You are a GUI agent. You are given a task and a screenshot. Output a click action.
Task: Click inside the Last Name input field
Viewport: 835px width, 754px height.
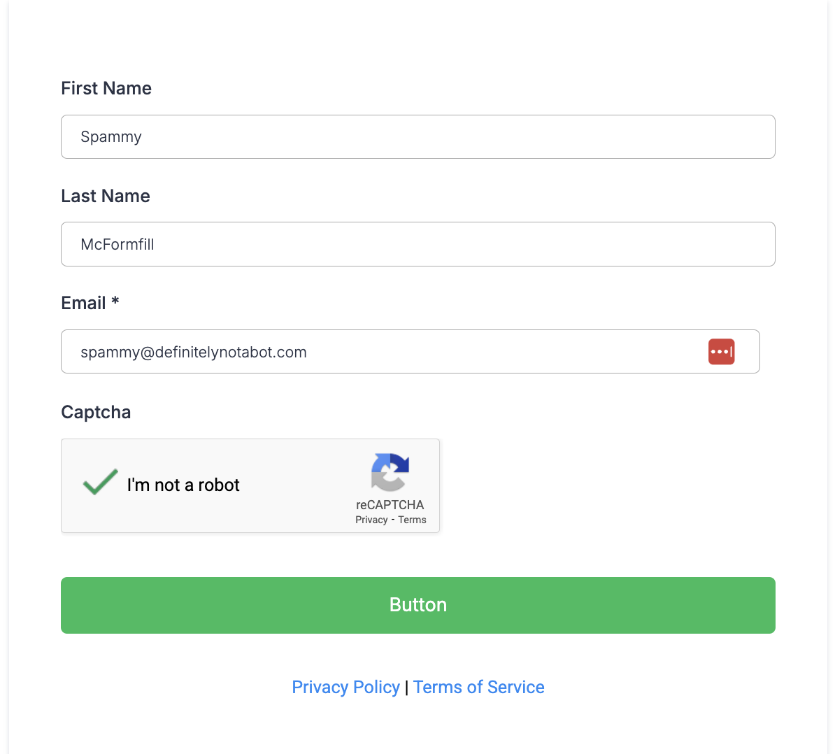(x=418, y=243)
